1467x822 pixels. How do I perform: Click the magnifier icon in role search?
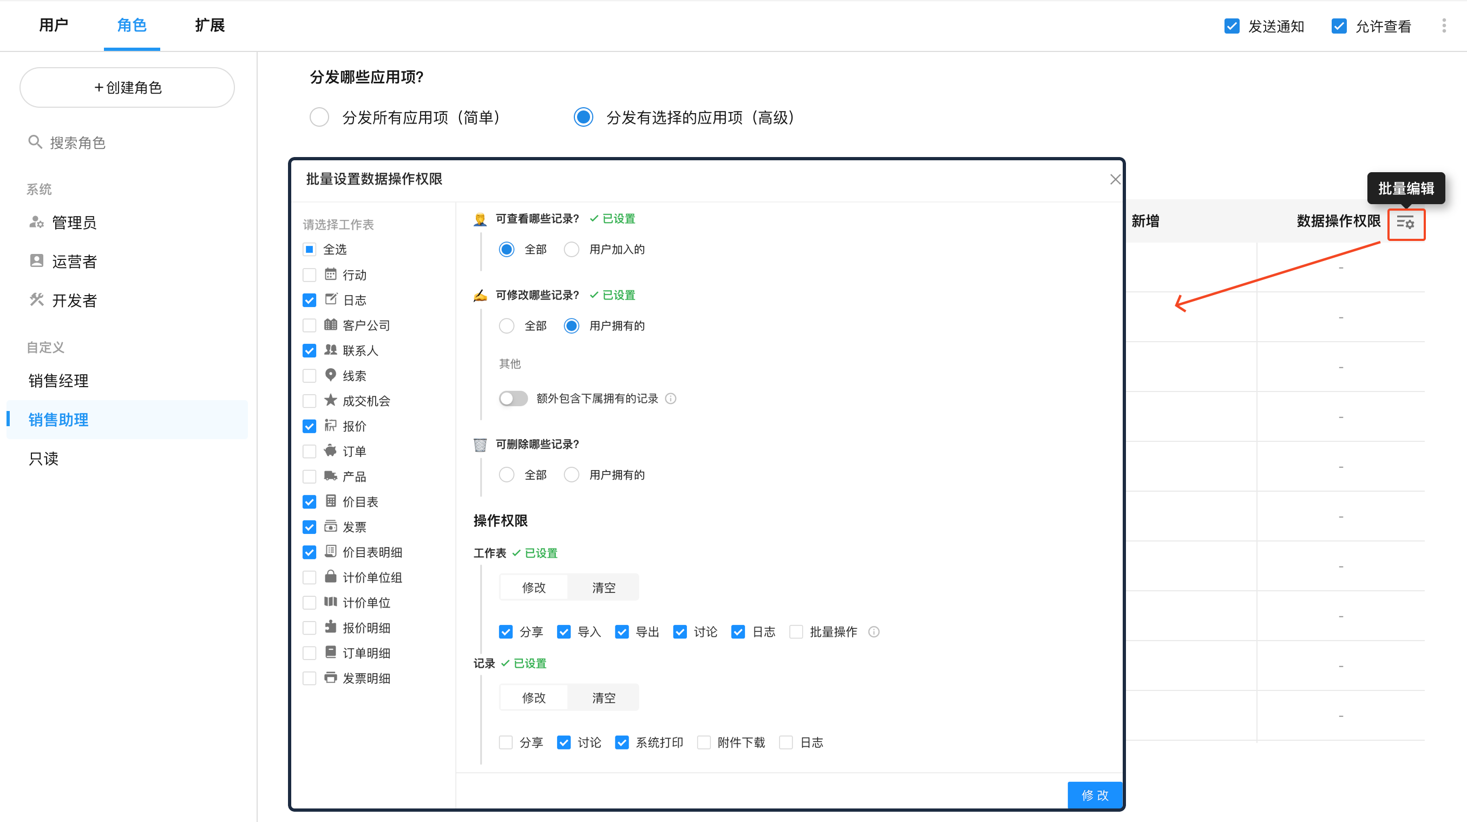click(35, 142)
